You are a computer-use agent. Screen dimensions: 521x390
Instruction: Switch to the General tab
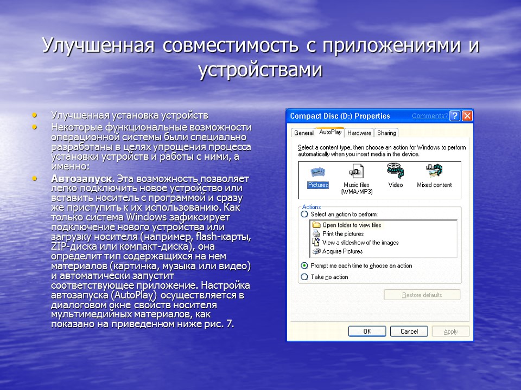pyautogui.click(x=304, y=132)
